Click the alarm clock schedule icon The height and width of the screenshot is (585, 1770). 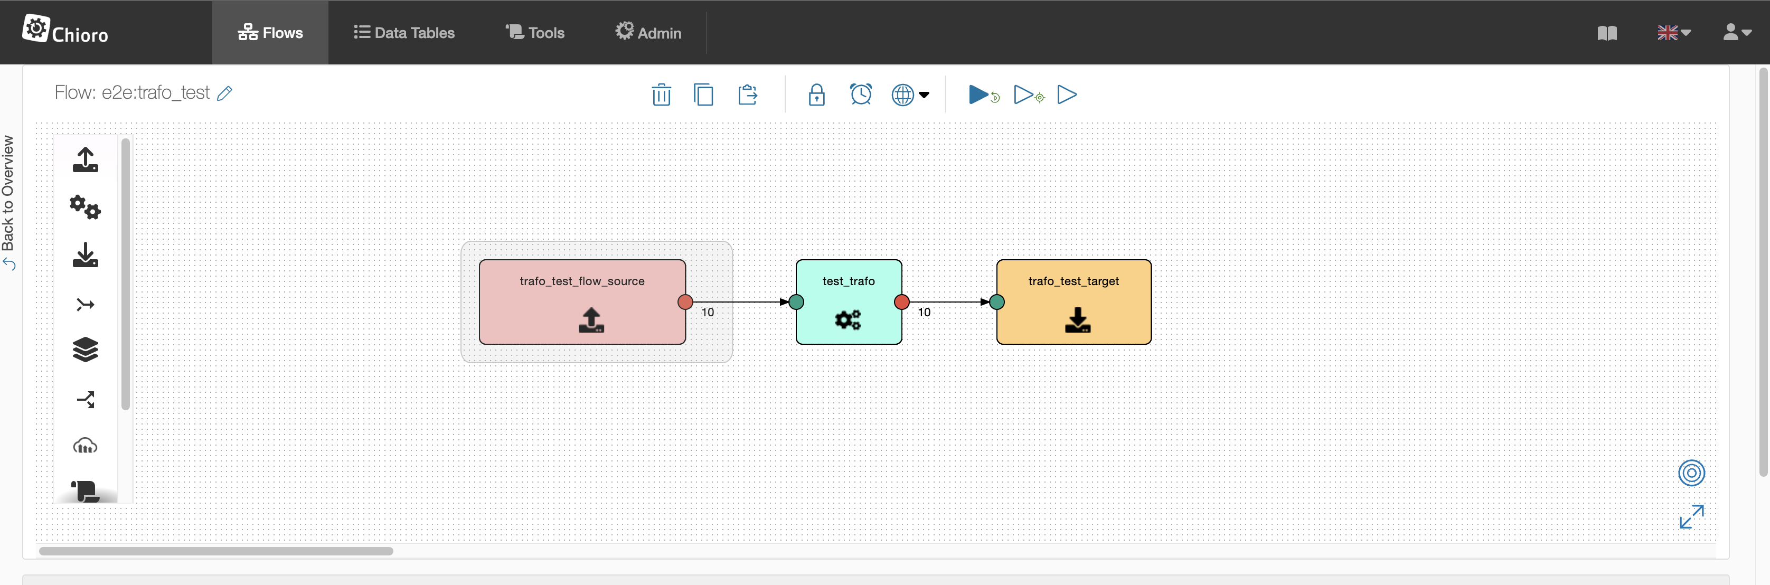pyautogui.click(x=860, y=94)
